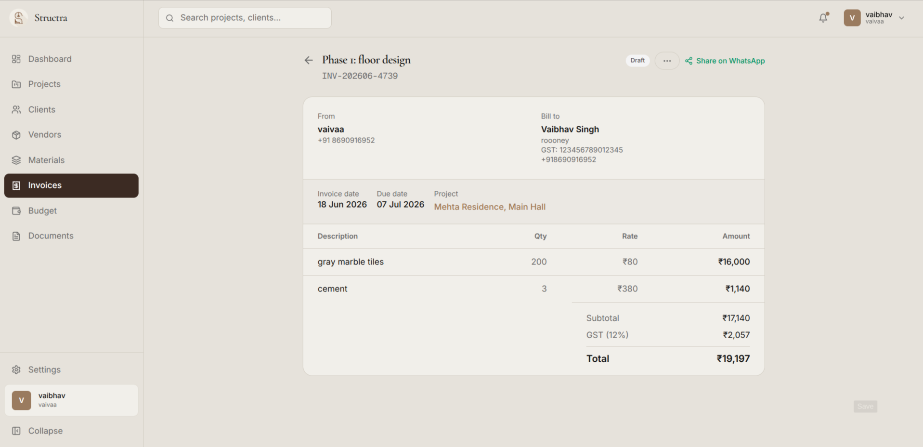The width and height of the screenshot is (923, 447).
Task: Open Vendors from the sidebar
Action: click(71, 135)
